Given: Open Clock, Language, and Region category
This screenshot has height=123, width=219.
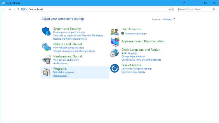Looking at the screenshot, I should click(x=141, y=50).
